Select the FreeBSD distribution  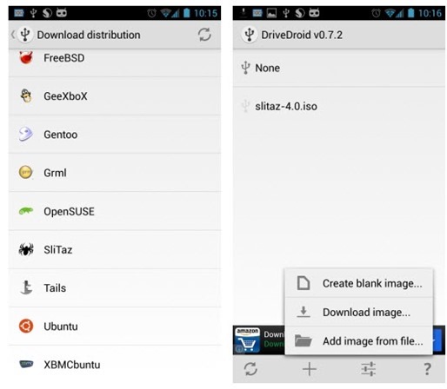point(115,63)
